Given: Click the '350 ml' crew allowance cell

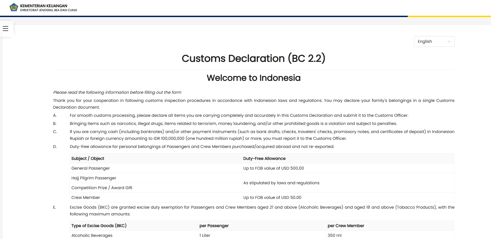Looking at the screenshot, I should tap(390, 235).
